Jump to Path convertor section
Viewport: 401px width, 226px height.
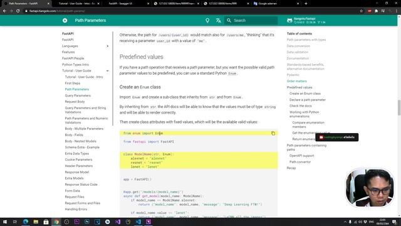[x=300, y=162]
